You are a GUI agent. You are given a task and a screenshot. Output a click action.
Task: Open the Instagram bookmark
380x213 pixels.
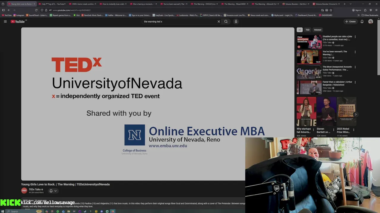[x=19, y=15]
